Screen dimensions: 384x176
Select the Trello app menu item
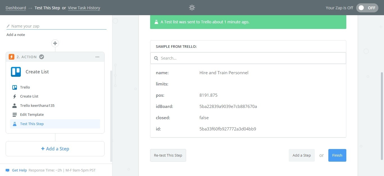[55, 87]
